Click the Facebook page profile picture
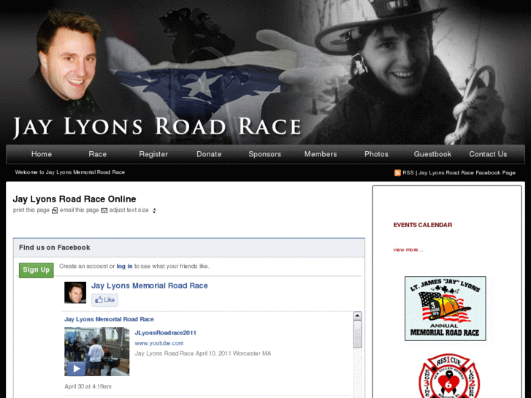Screen dimensions: 531x398 (75, 293)
